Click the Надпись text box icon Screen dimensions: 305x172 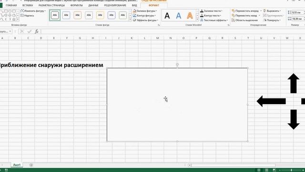coord(22,15)
